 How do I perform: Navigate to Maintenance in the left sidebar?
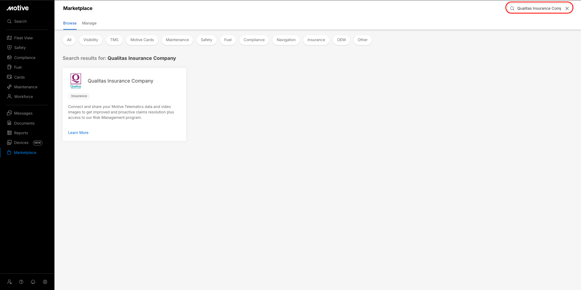click(22, 87)
